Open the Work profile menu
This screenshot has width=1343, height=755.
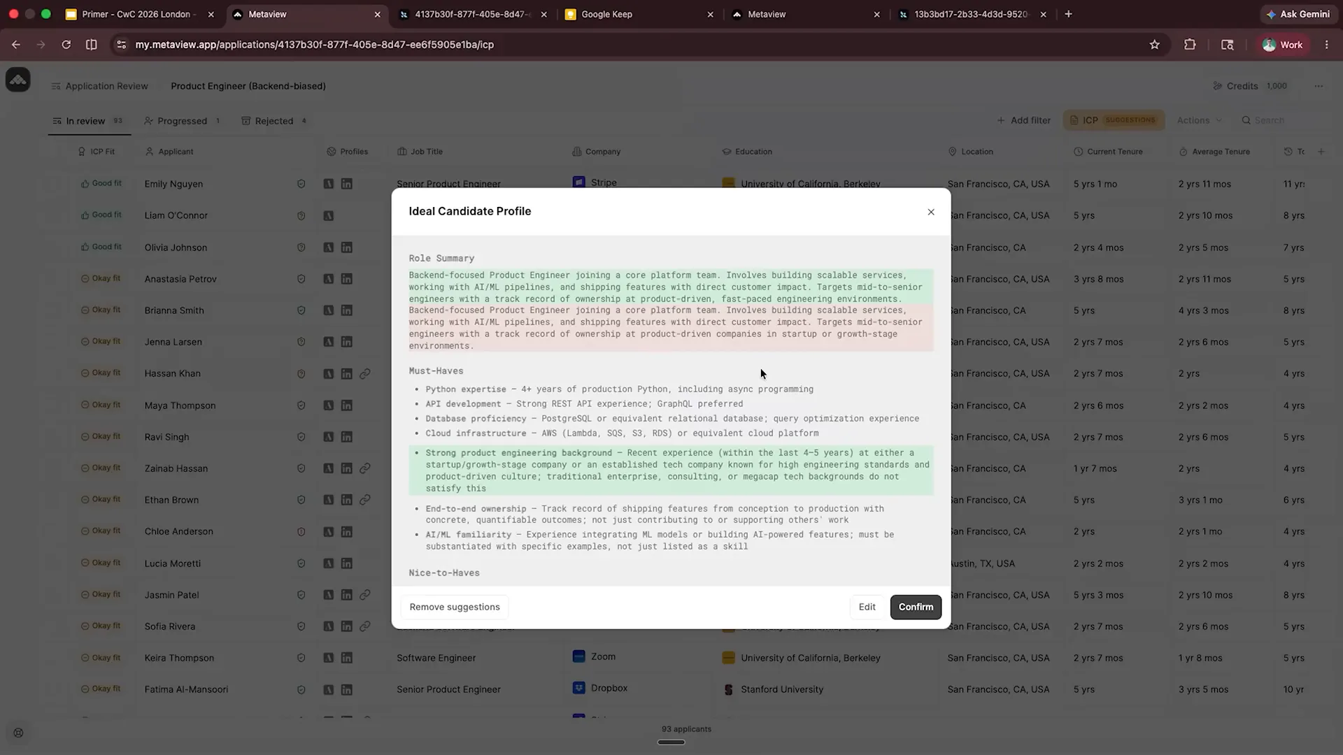(1283, 44)
